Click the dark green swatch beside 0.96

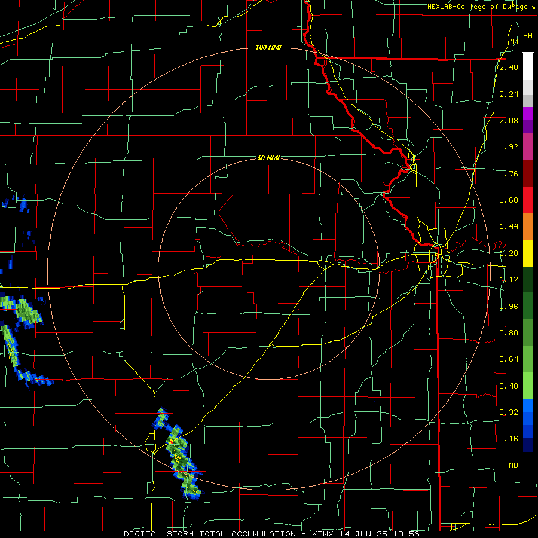528,306
